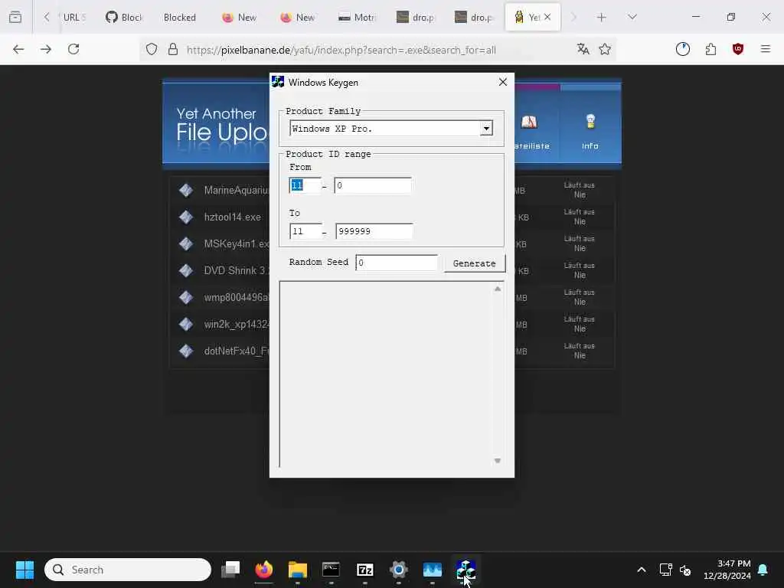Click the output scrollbar up arrow
Screen dimensions: 784x588
point(498,289)
